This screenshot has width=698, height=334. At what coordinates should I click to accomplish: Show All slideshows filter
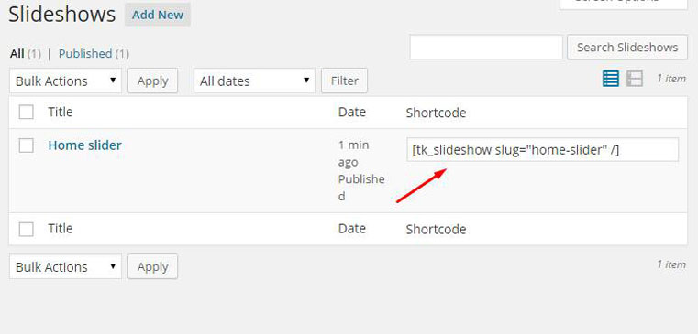pyautogui.click(x=17, y=54)
